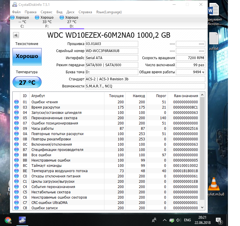Click the 9494 ч work hours field
240x226 pixels.
click(x=190, y=72)
